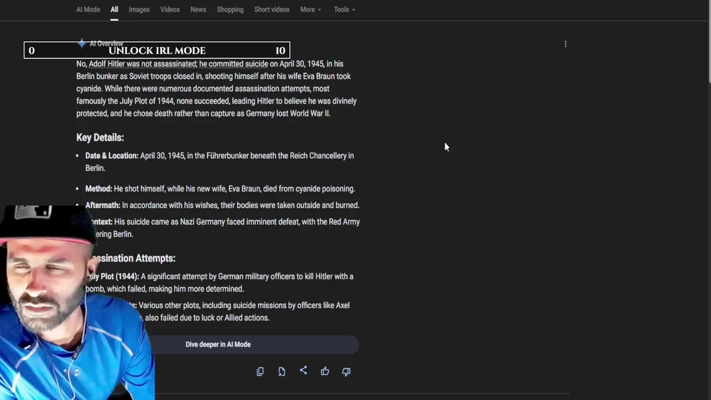Click Dive deeper in AI Mode button
The width and height of the screenshot is (711, 400).
click(218, 344)
